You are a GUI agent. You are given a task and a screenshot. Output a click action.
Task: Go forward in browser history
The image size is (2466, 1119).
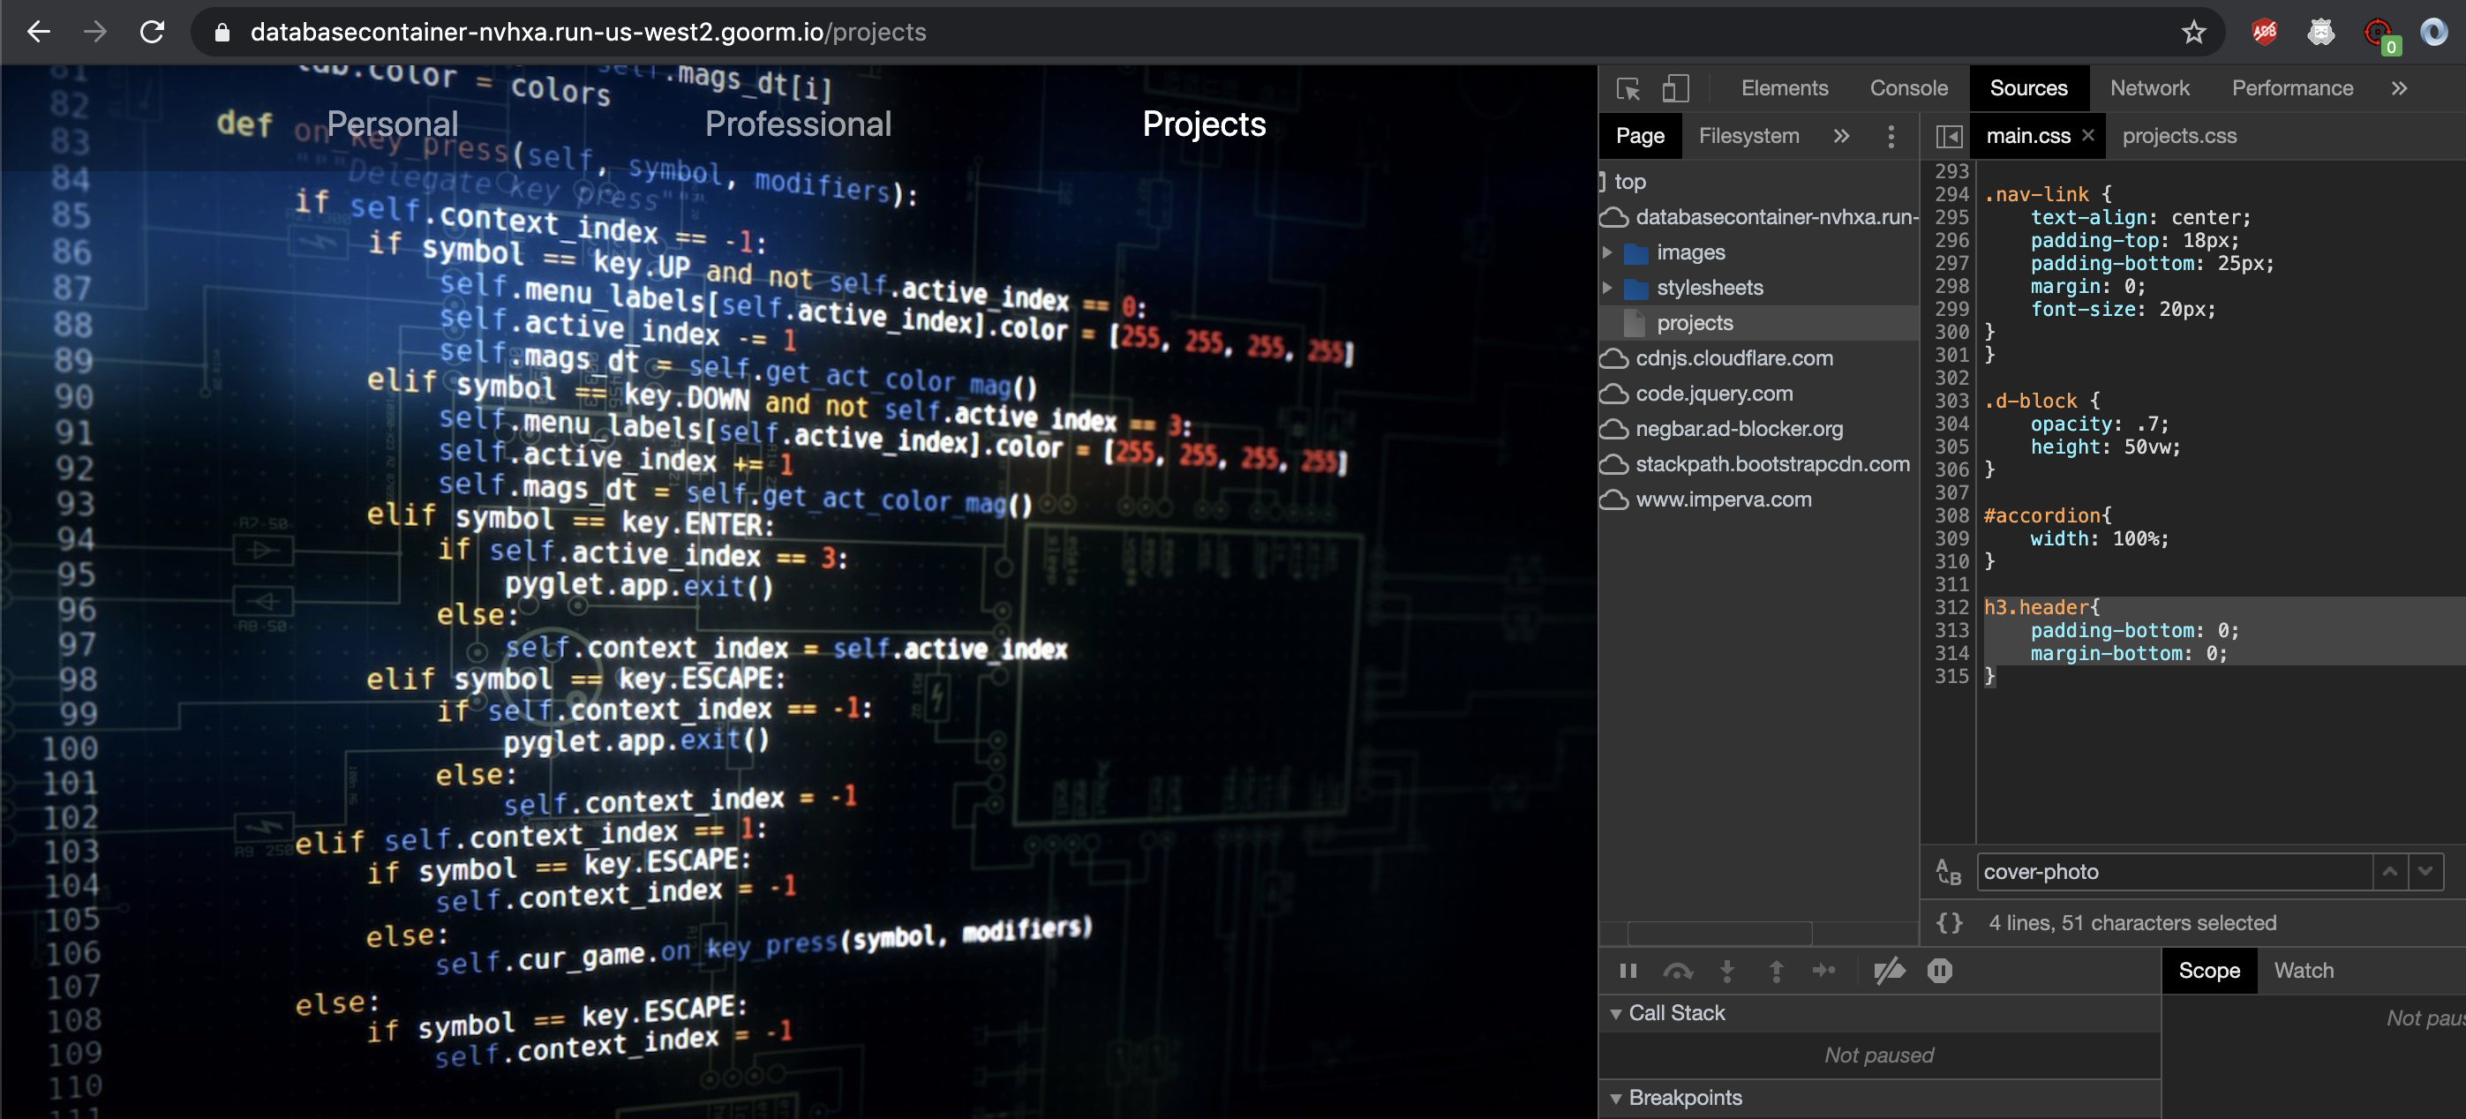coord(94,32)
